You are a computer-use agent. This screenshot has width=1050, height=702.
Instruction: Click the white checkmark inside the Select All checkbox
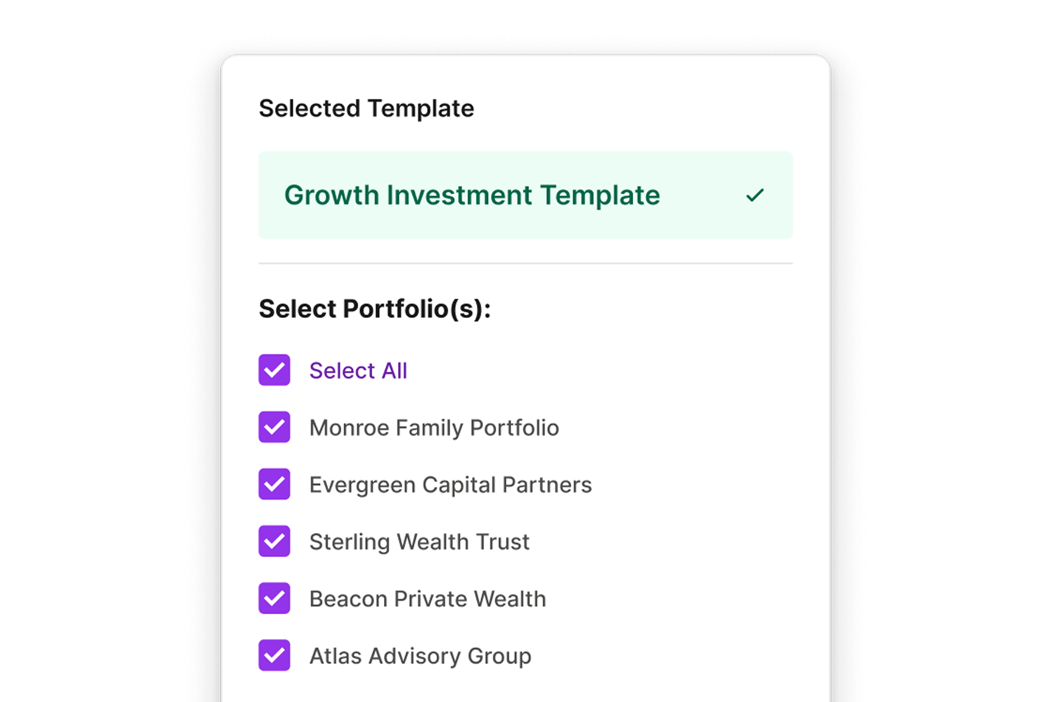click(x=274, y=371)
